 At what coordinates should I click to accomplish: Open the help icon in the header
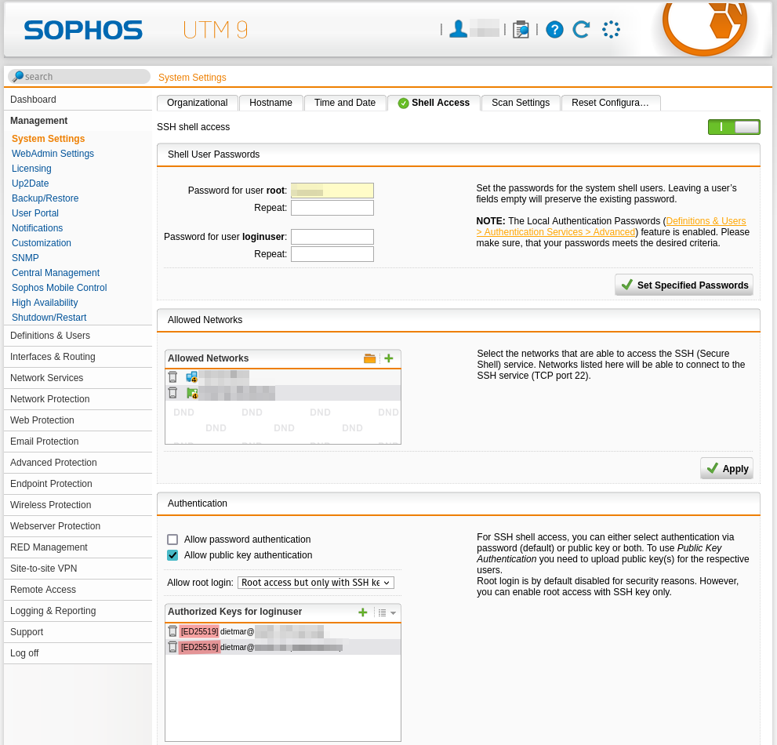coord(554,29)
